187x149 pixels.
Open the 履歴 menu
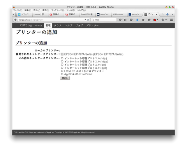[46, 10]
